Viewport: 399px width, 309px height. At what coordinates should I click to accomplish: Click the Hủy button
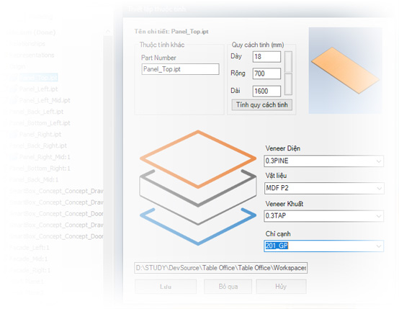281,287
